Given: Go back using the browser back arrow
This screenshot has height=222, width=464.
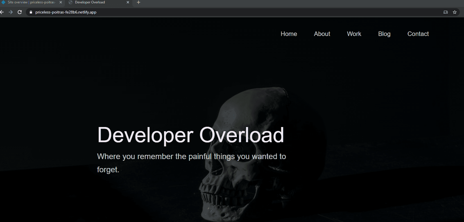Looking at the screenshot, I should (2, 12).
